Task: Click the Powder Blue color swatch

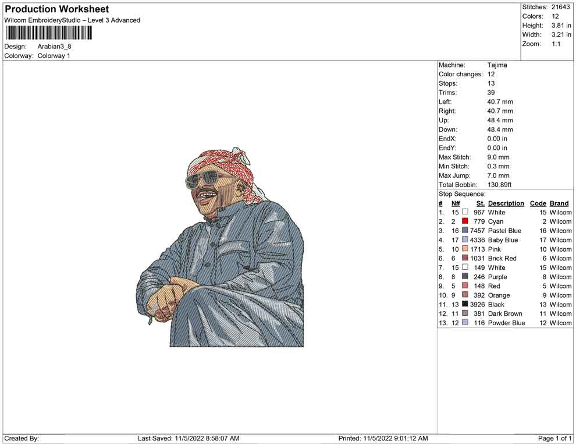Action: (465, 322)
